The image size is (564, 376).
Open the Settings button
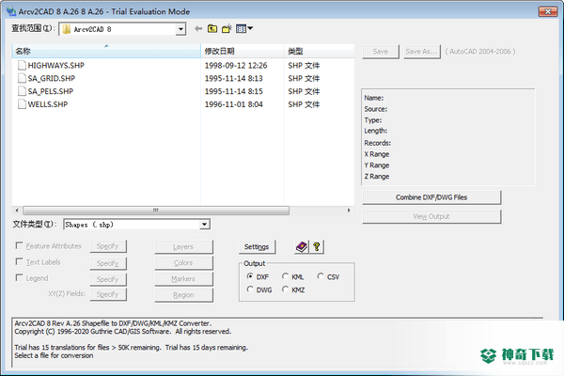[x=257, y=247]
